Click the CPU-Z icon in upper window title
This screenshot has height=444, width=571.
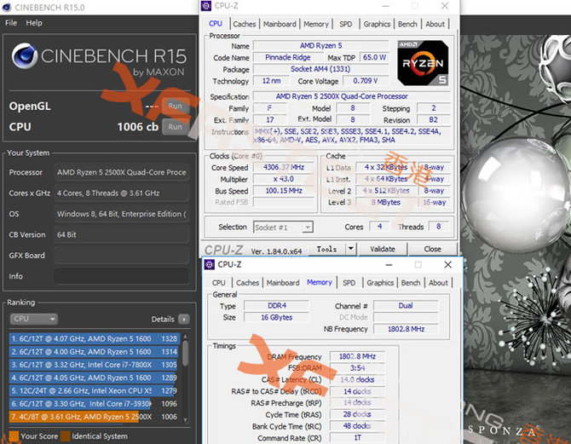[206, 6]
